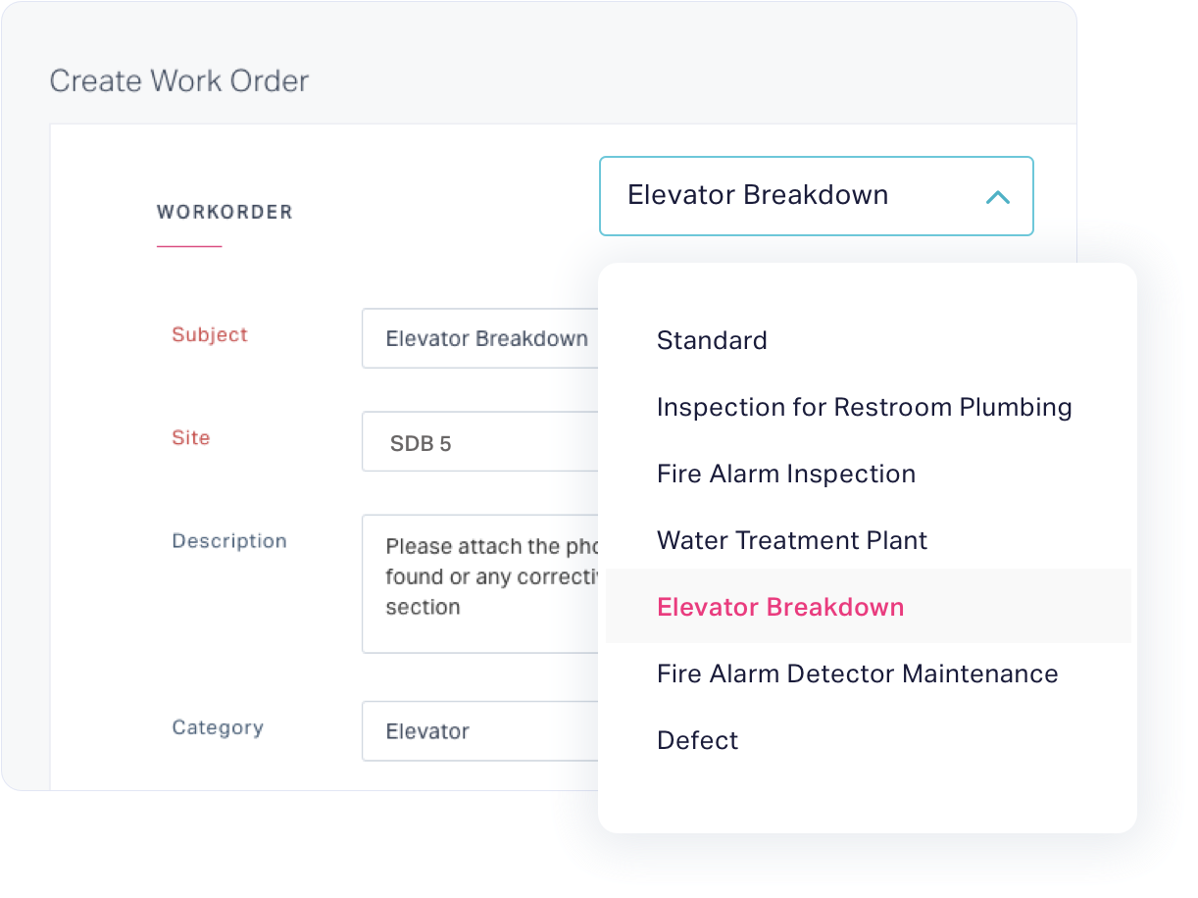Collapse dropdown using the teal chevron icon
This screenshot has height=898, width=1198.
coord(997,197)
